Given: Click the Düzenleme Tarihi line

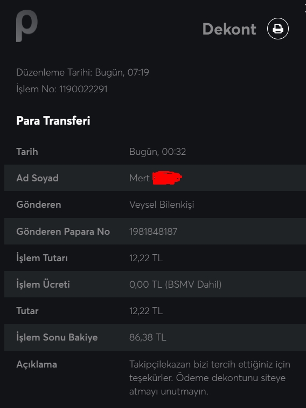Looking at the screenshot, I should pyautogui.click(x=82, y=72).
